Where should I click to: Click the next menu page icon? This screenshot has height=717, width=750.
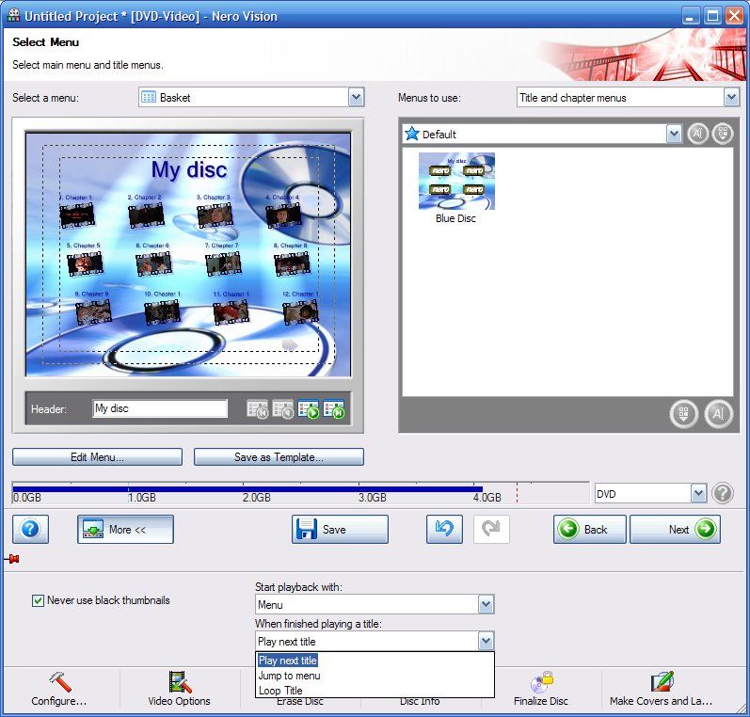point(308,409)
